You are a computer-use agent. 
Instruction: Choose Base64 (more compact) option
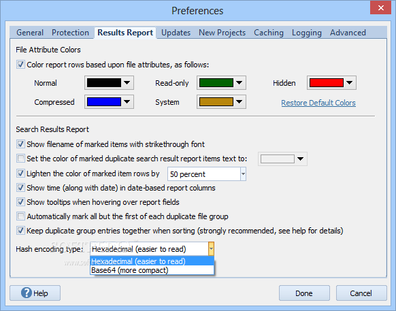(x=152, y=270)
